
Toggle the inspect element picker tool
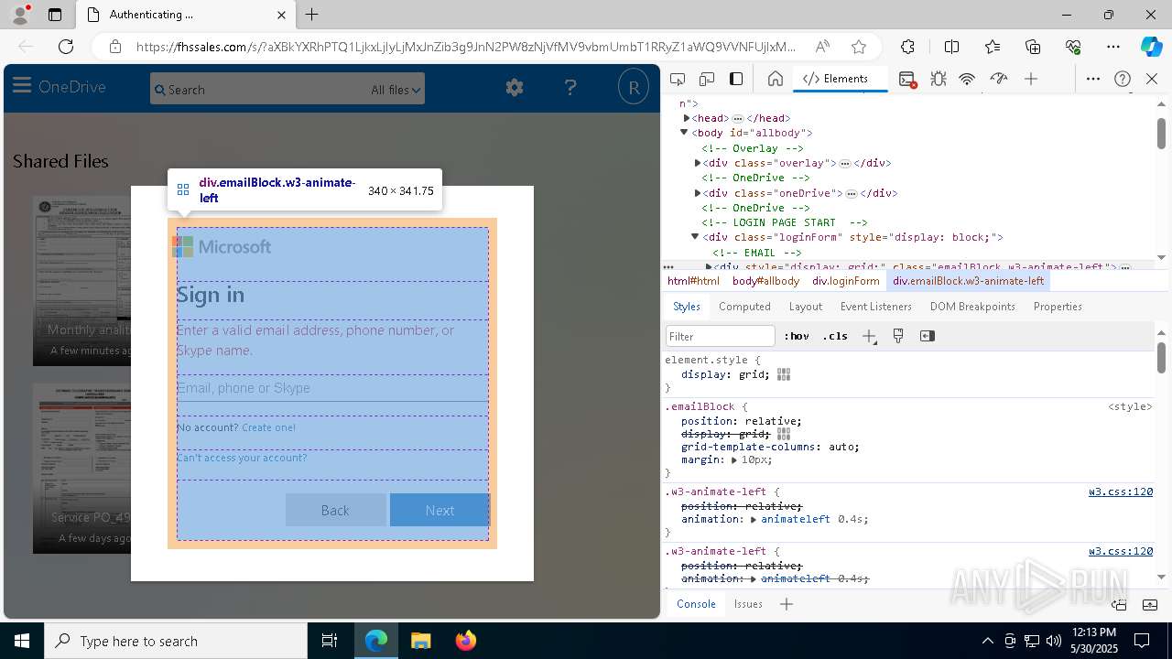(678, 79)
